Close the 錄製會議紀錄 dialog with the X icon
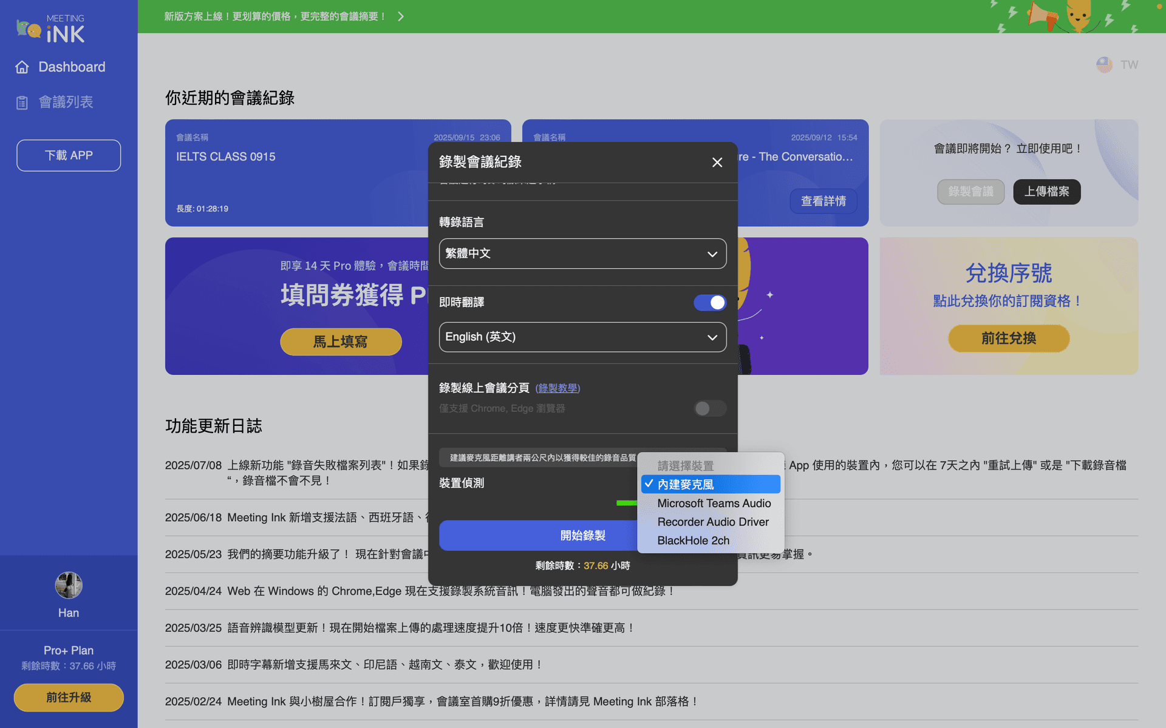This screenshot has width=1166, height=728. click(717, 163)
